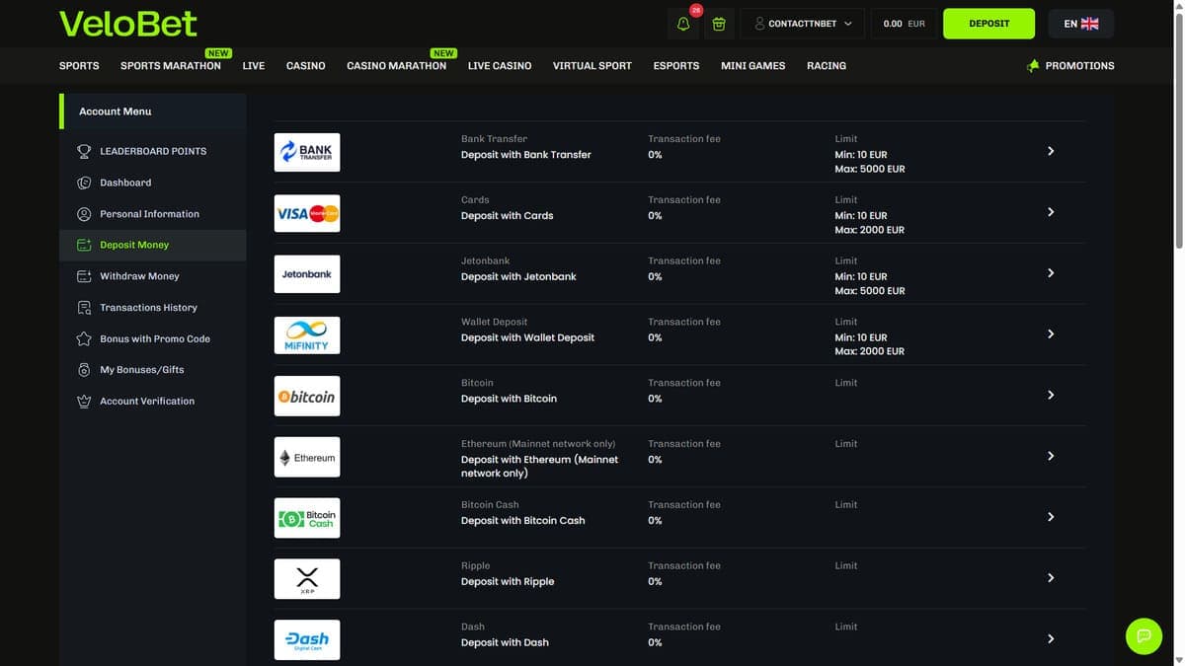Click the 0.00 EUR balance display
Viewport: 1185px width, 666px height.
pos(905,24)
